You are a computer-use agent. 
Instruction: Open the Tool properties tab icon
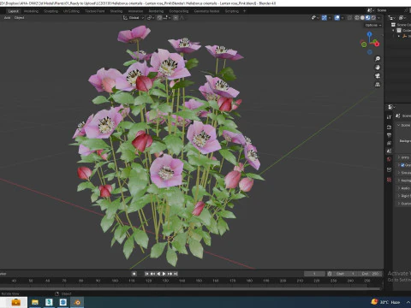(389, 117)
